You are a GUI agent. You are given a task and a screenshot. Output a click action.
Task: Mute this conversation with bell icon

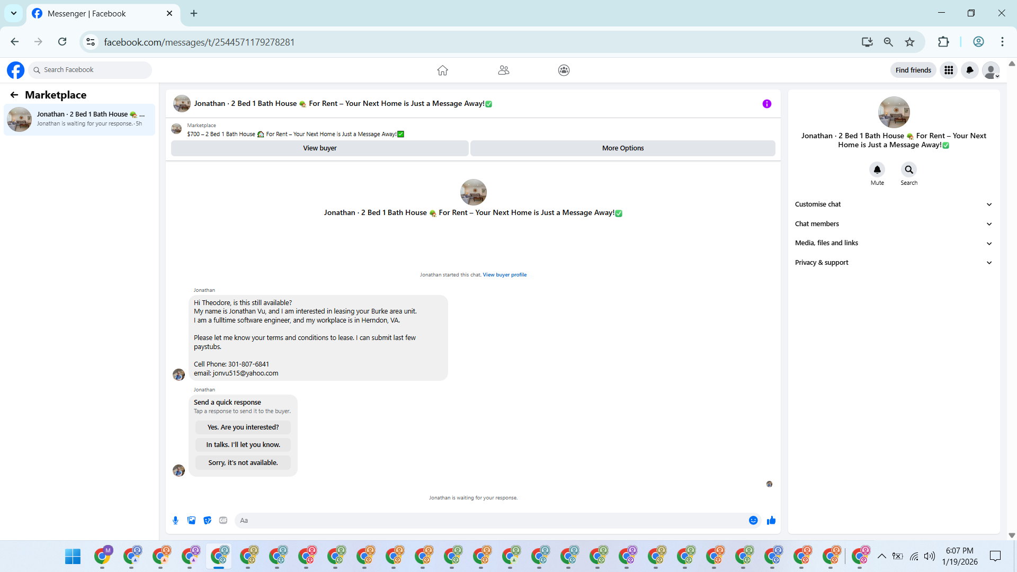pos(877,169)
